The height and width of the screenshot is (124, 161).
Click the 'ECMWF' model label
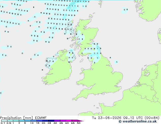pos(41,118)
